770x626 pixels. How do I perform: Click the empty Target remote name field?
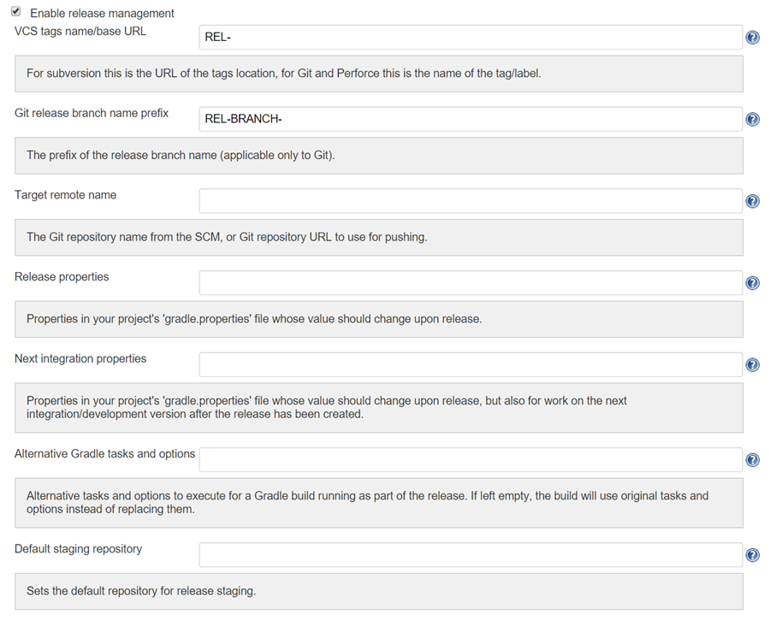[471, 201]
